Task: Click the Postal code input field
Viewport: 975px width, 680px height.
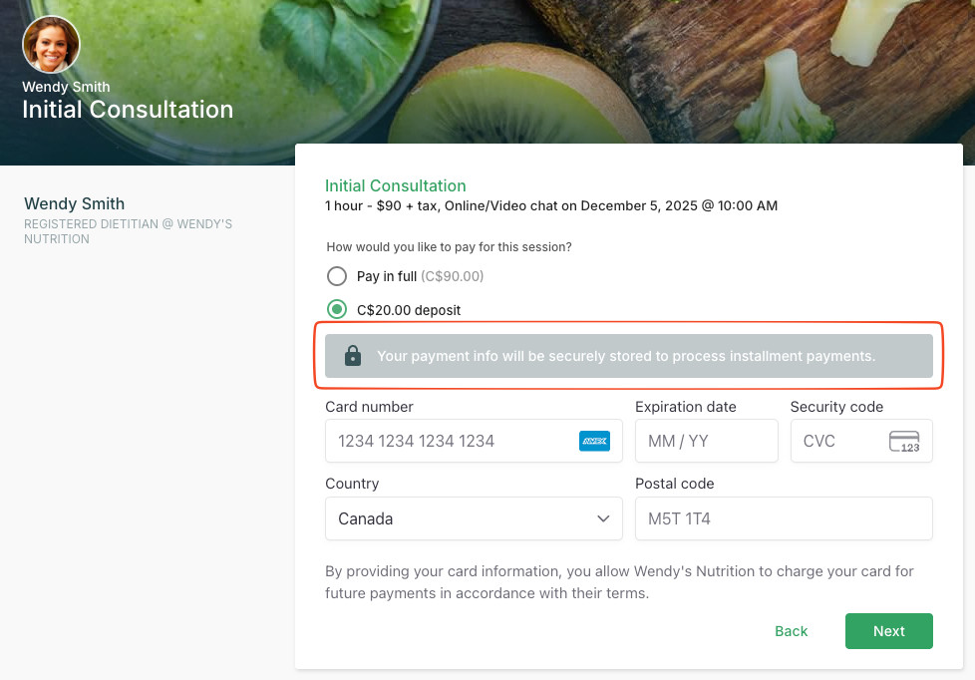Action: (x=783, y=518)
